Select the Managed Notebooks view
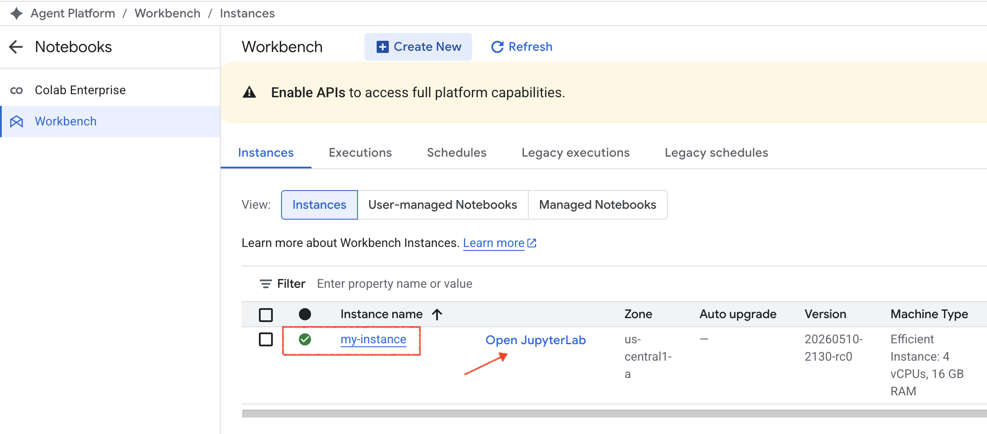Viewport: 987px width, 434px height. (x=598, y=205)
